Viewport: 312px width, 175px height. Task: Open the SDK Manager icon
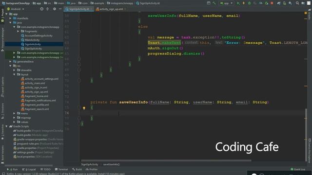pyautogui.click(x=291, y=3)
